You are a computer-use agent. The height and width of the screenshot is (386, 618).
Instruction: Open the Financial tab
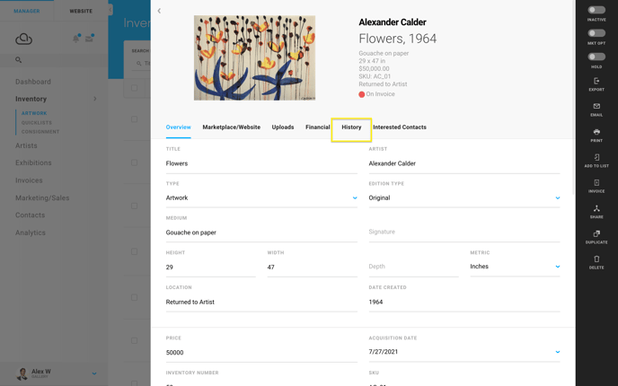(318, 127)
